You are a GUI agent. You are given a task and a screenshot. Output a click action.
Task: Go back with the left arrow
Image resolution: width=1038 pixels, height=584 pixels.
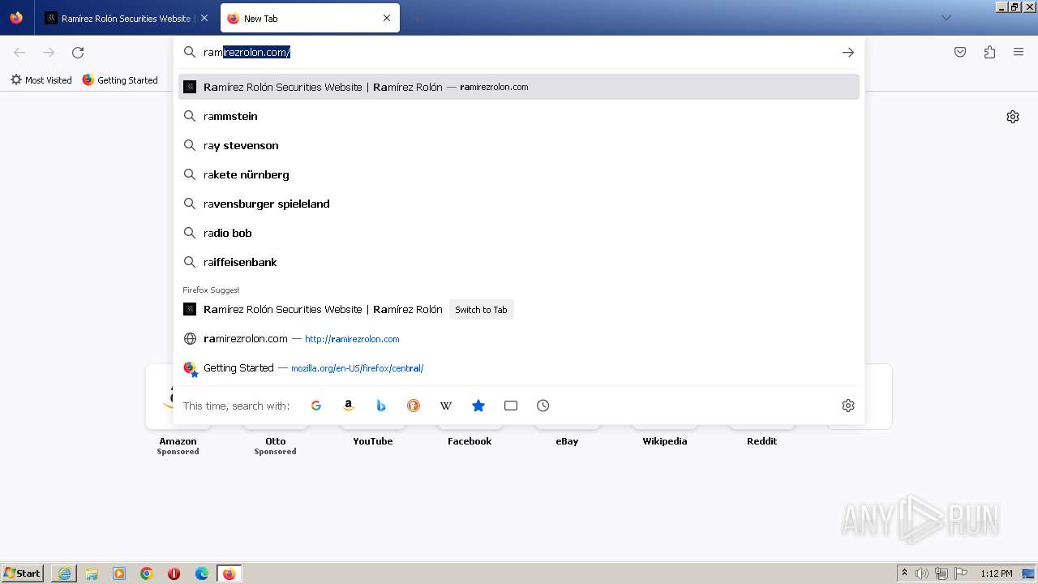pyautogui.click(x=19, y=53)
